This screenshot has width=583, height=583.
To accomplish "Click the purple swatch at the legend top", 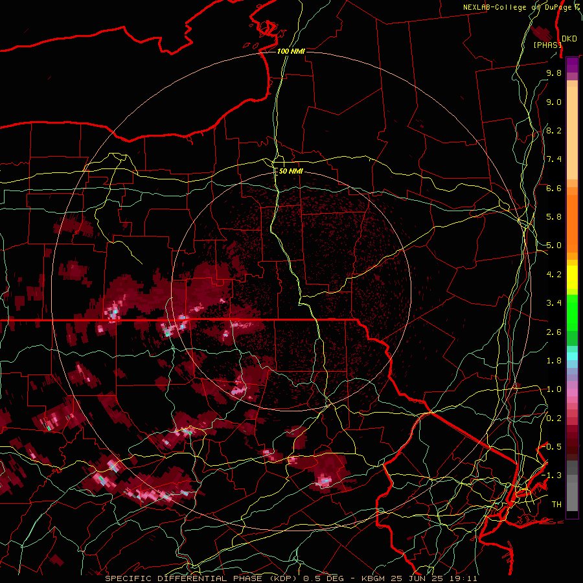I will [x=572, y=65].
